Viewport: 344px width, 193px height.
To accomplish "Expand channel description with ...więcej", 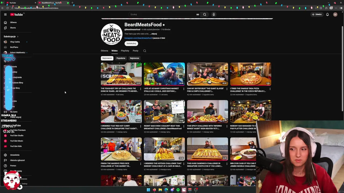I will click(153, 34).
